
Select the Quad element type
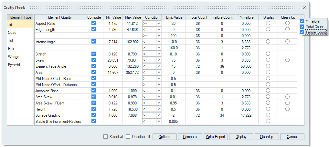(12, 33)
